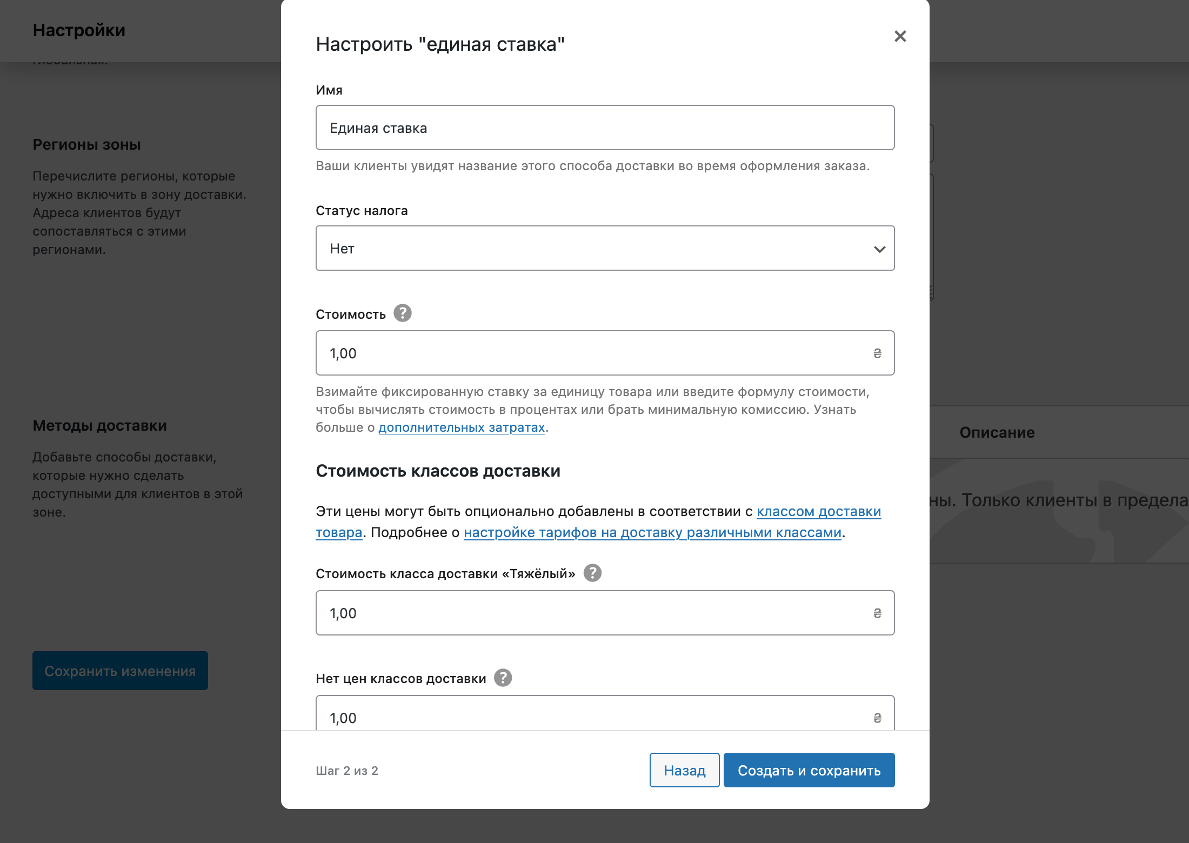The image size is (1189, 843).
Task: Close the flat rate settings dialog
Action: (900, 36)
